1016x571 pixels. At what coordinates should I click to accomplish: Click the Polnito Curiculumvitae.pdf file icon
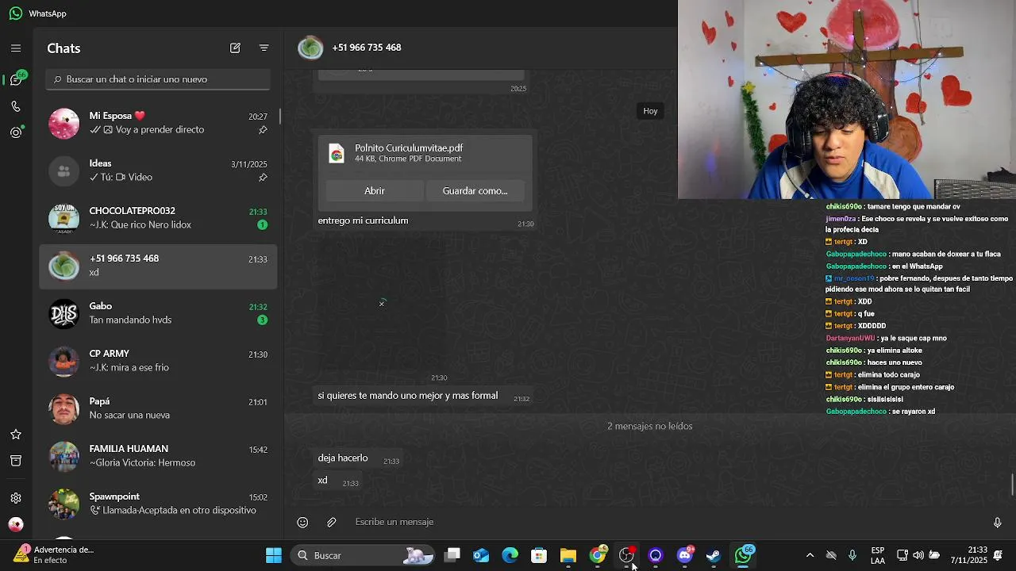click(337, 153)
